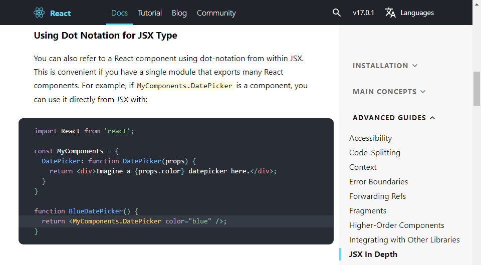Open the Accessibility guide link
Viewport: 481px width, 265px height.
click(370, 138)
